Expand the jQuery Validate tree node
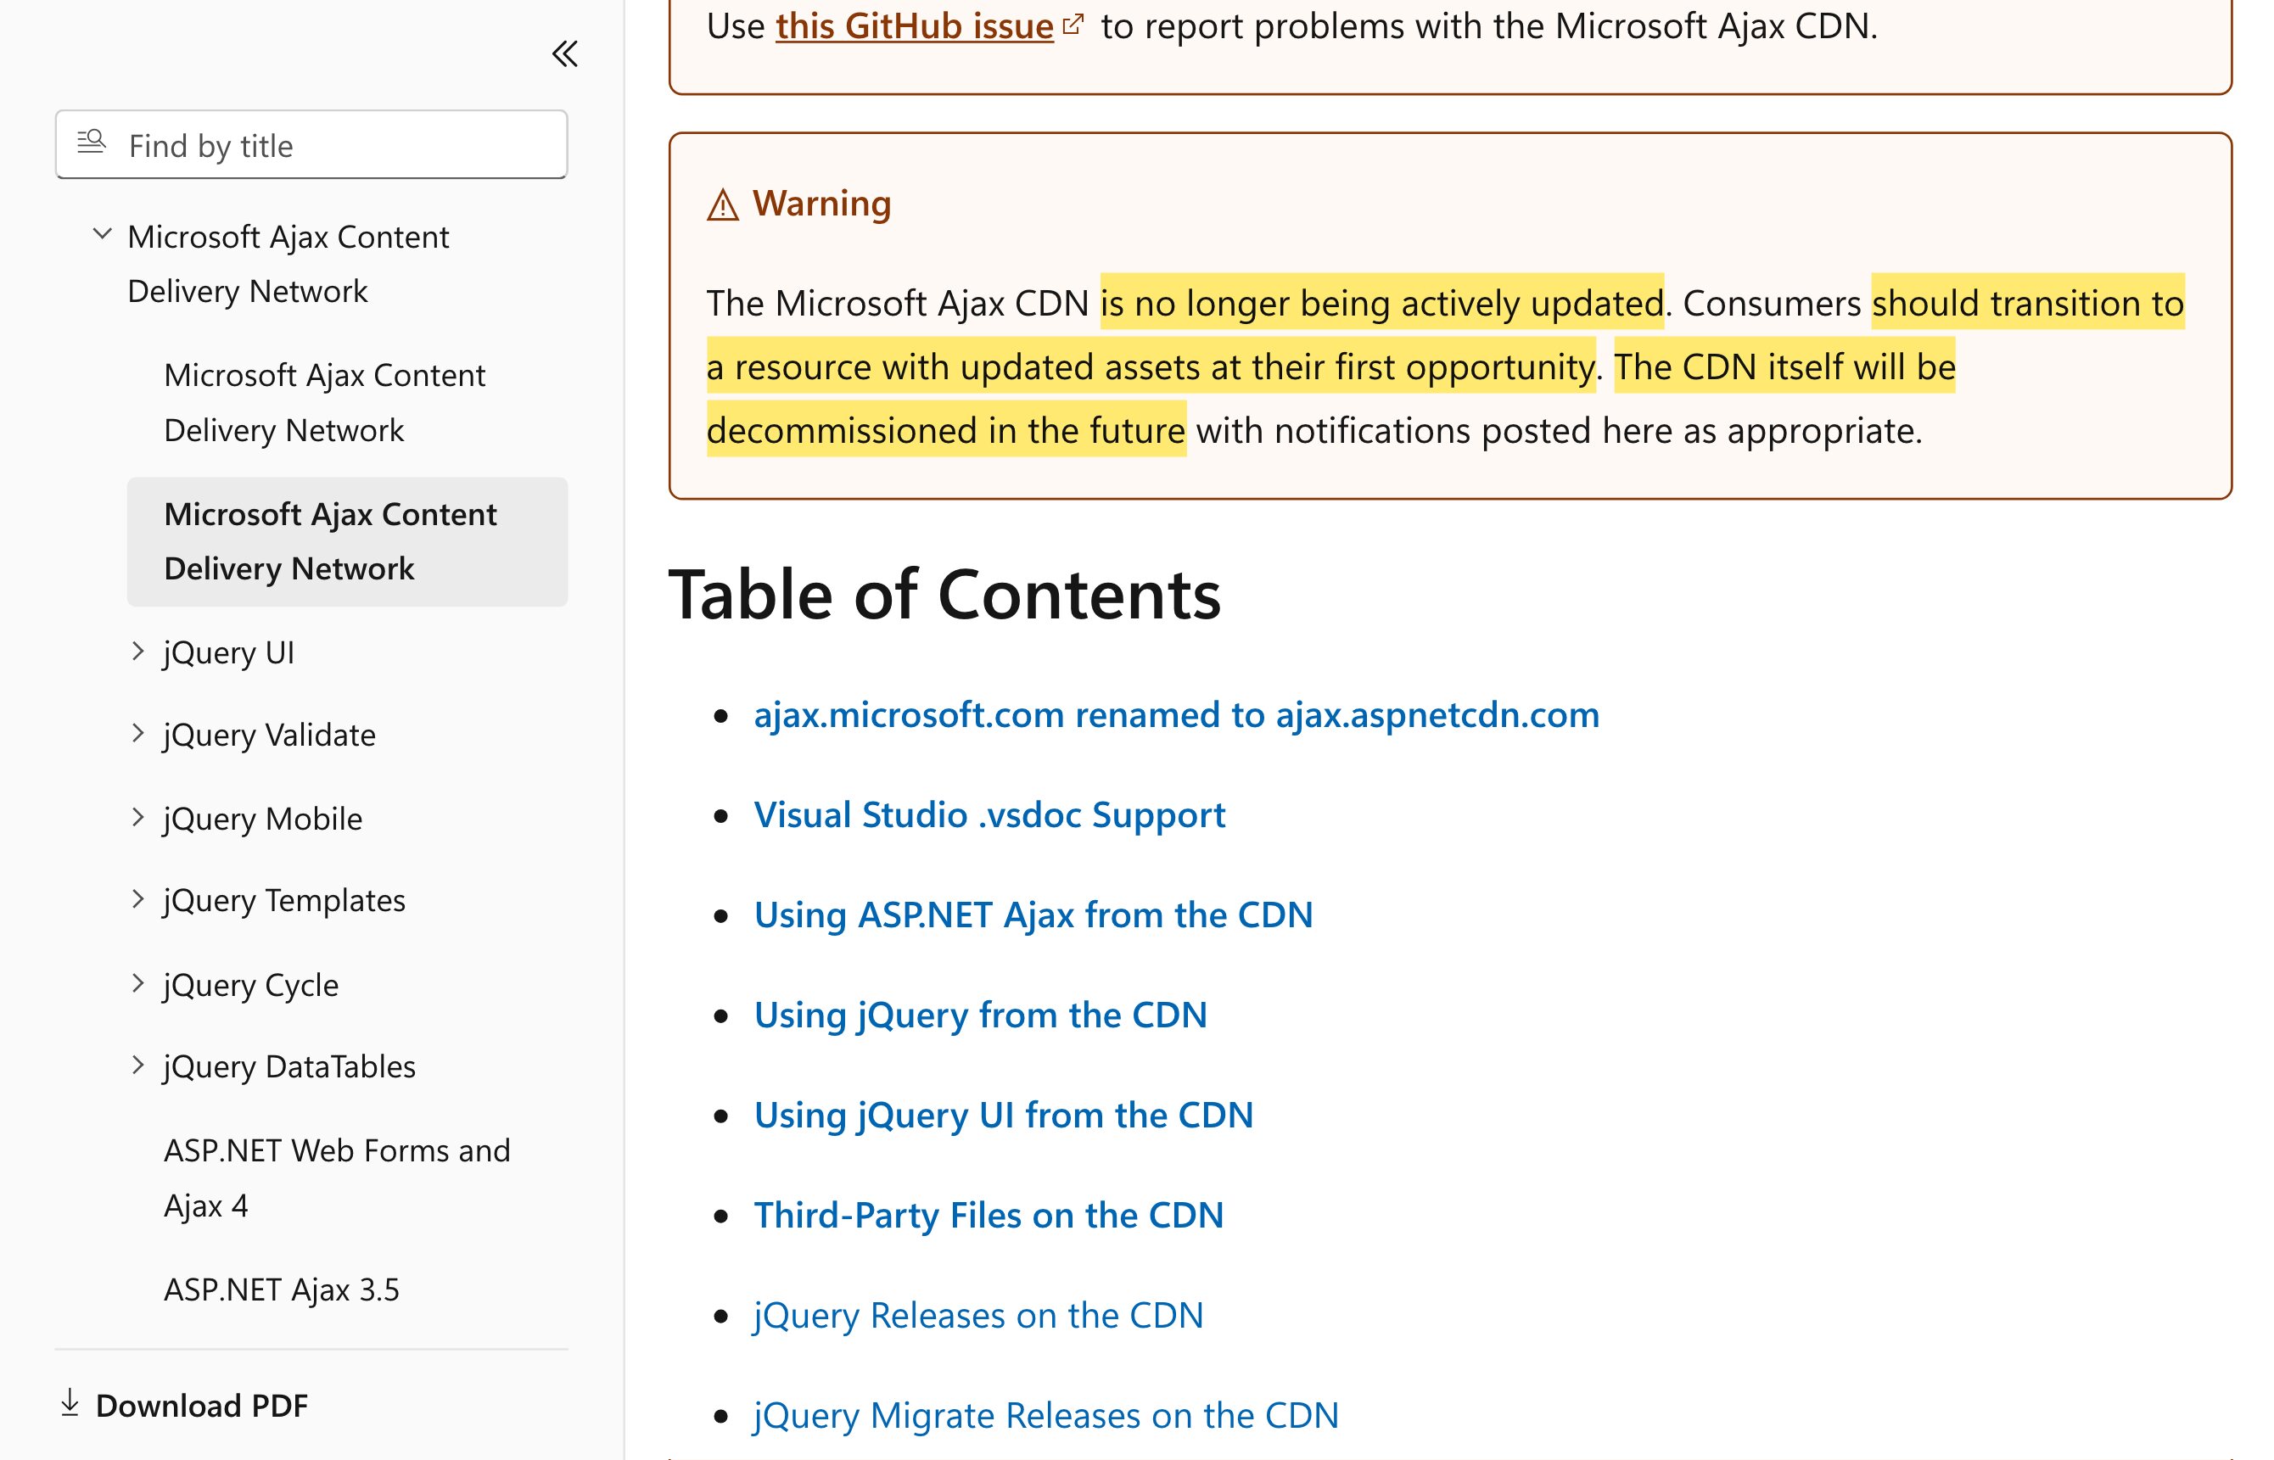Screen dimensions: 2274x1460 pyautogui.click(x=138, y=734)
